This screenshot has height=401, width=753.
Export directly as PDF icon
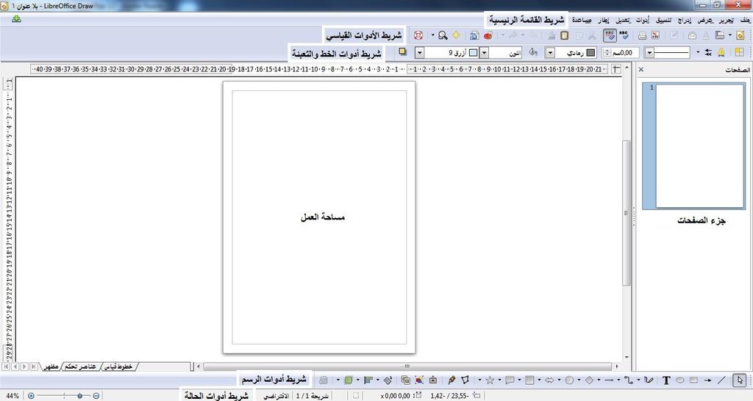click(655, 35)
